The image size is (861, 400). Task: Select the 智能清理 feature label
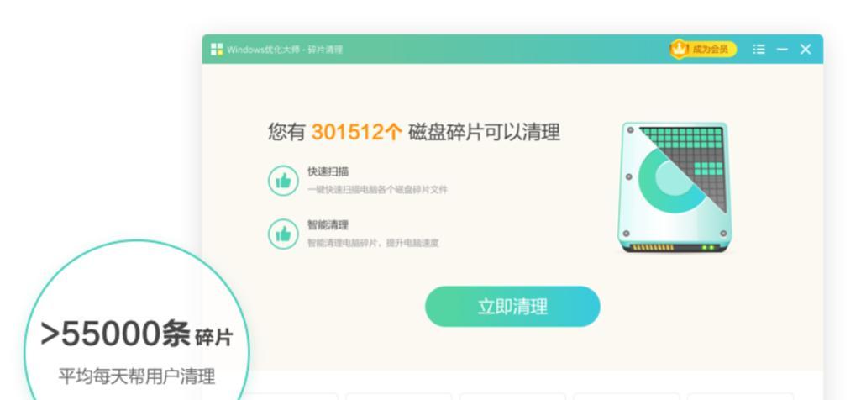tap(328, 224)
